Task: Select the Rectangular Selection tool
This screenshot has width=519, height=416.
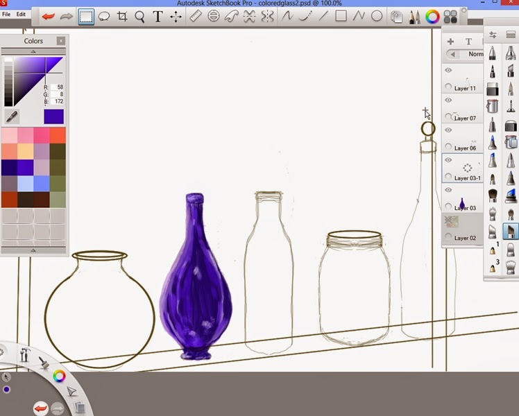Action: click(86, 16)
